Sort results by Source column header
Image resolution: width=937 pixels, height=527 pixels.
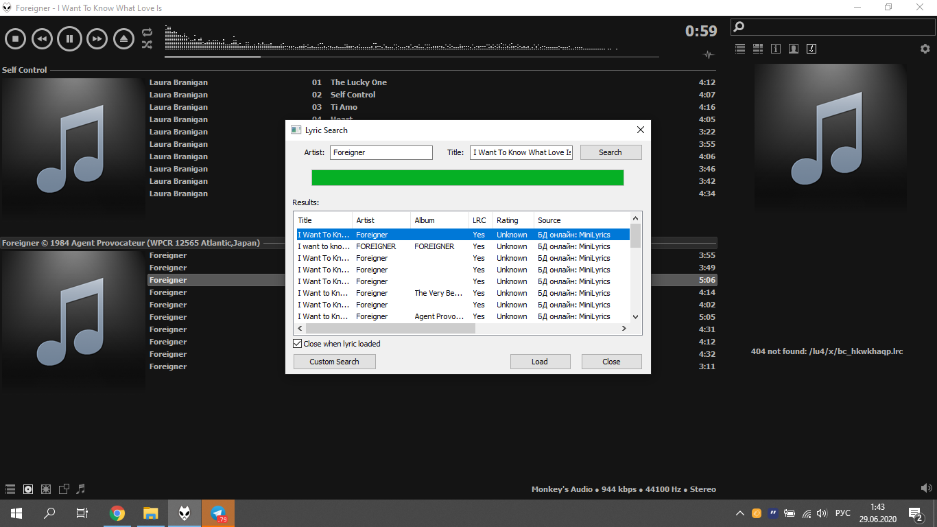click(582, 220)
